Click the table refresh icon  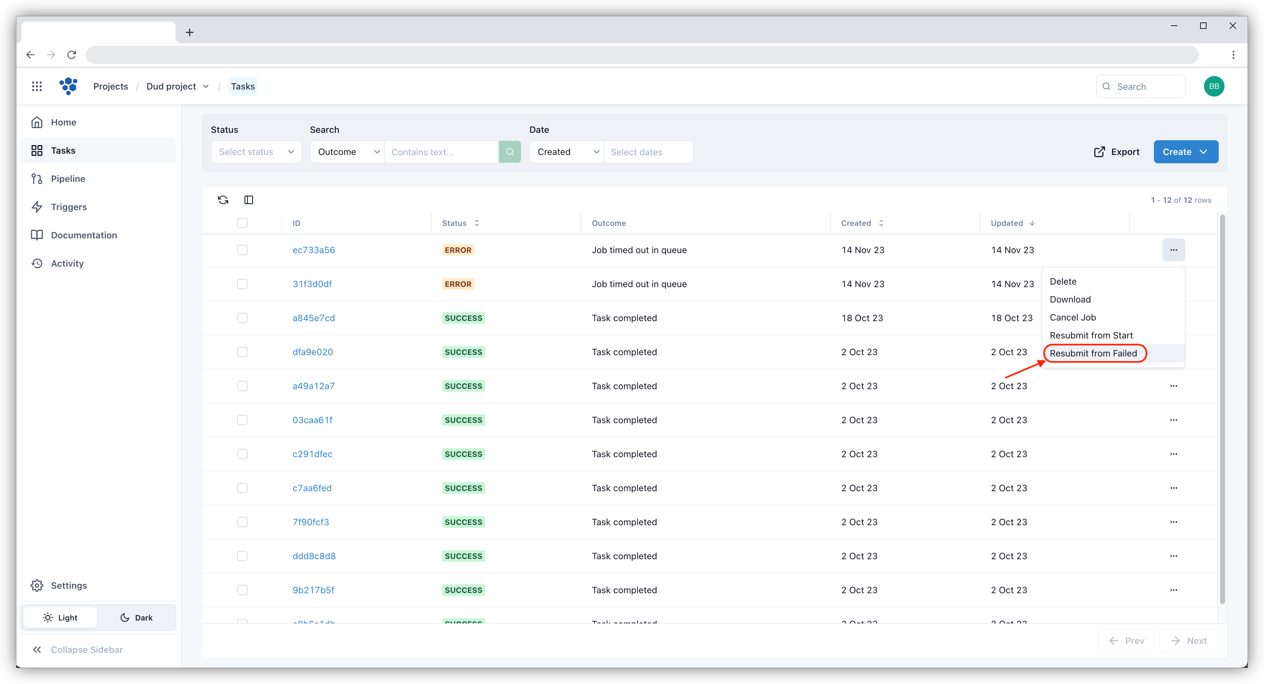click(x=223, y=200)
